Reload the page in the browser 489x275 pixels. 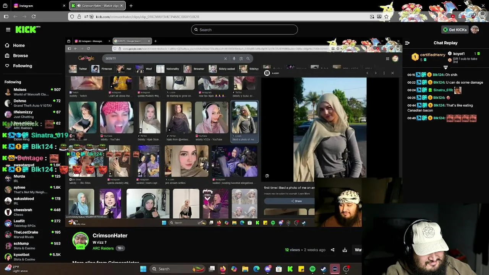pos(34,16)
